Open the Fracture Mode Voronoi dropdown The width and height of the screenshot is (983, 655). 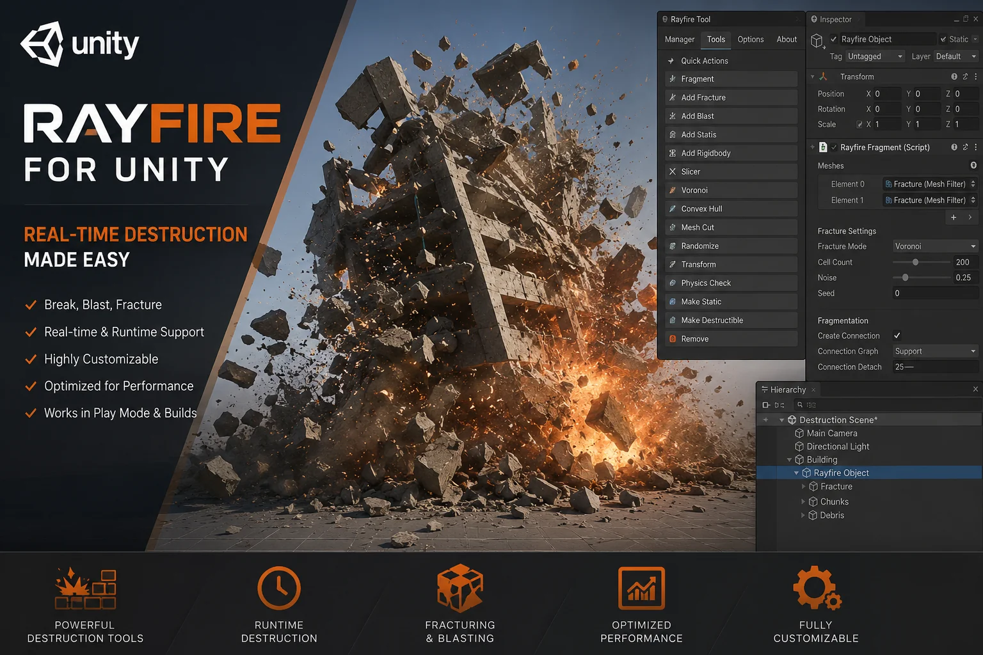(x=936, y=246)
